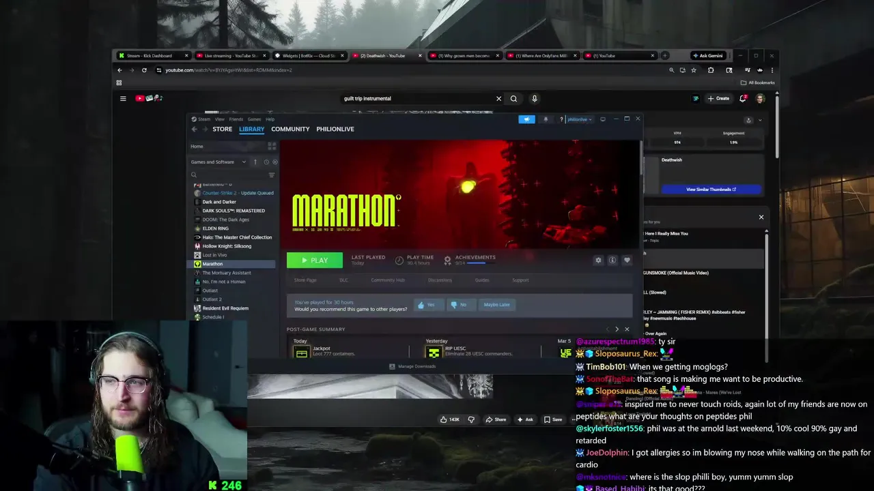Open Steam help question mark icon
The height and width of the screenshot is (491, 874).
[561, 119]
